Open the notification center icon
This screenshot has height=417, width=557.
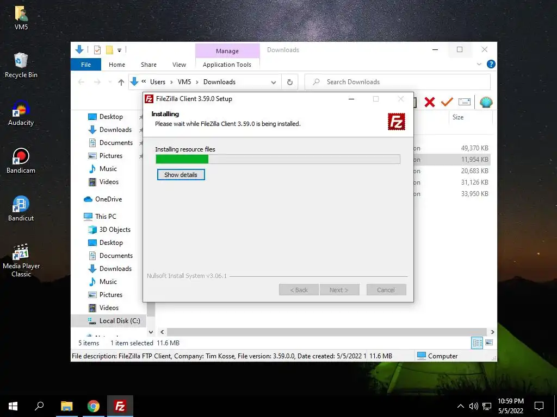pyautogui.click(x=539, y=406)
